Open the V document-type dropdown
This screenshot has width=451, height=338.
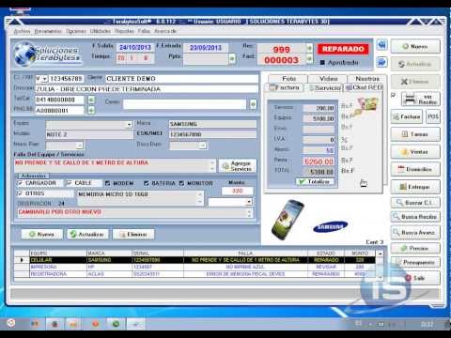(45, 79)
